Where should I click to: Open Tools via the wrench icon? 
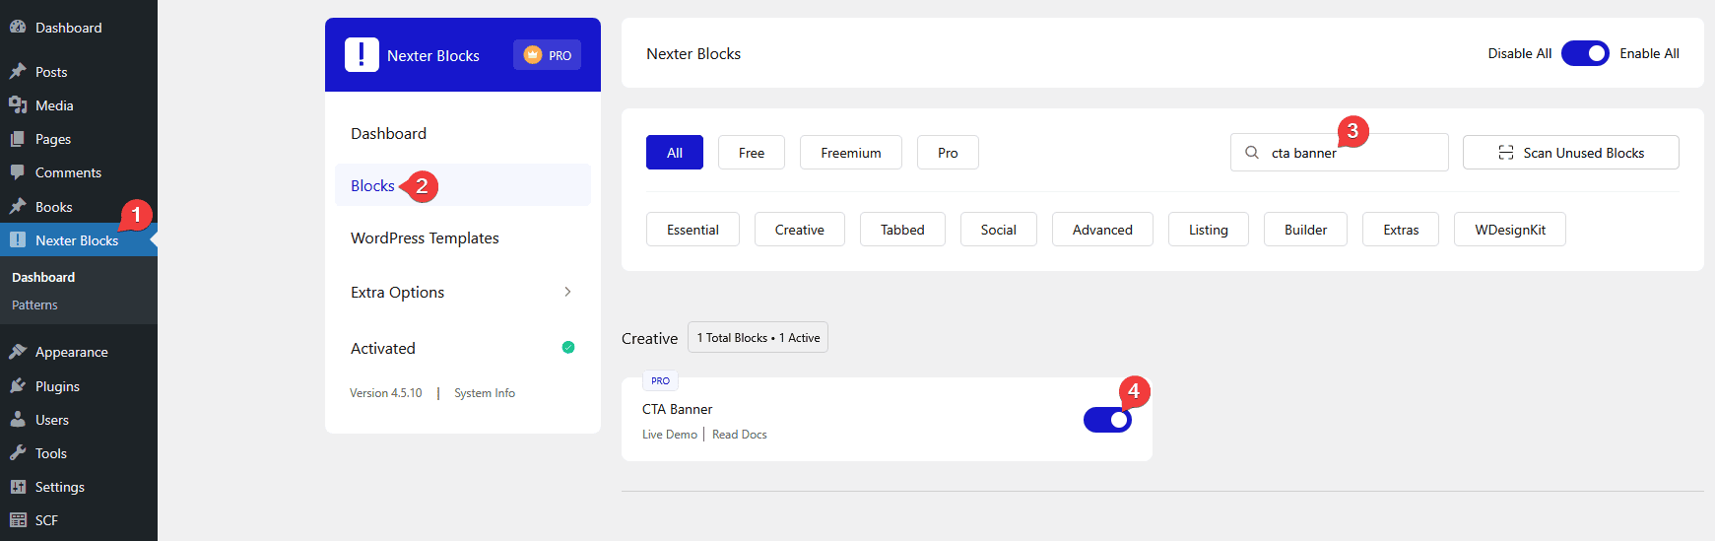click(x=18, y=453)
